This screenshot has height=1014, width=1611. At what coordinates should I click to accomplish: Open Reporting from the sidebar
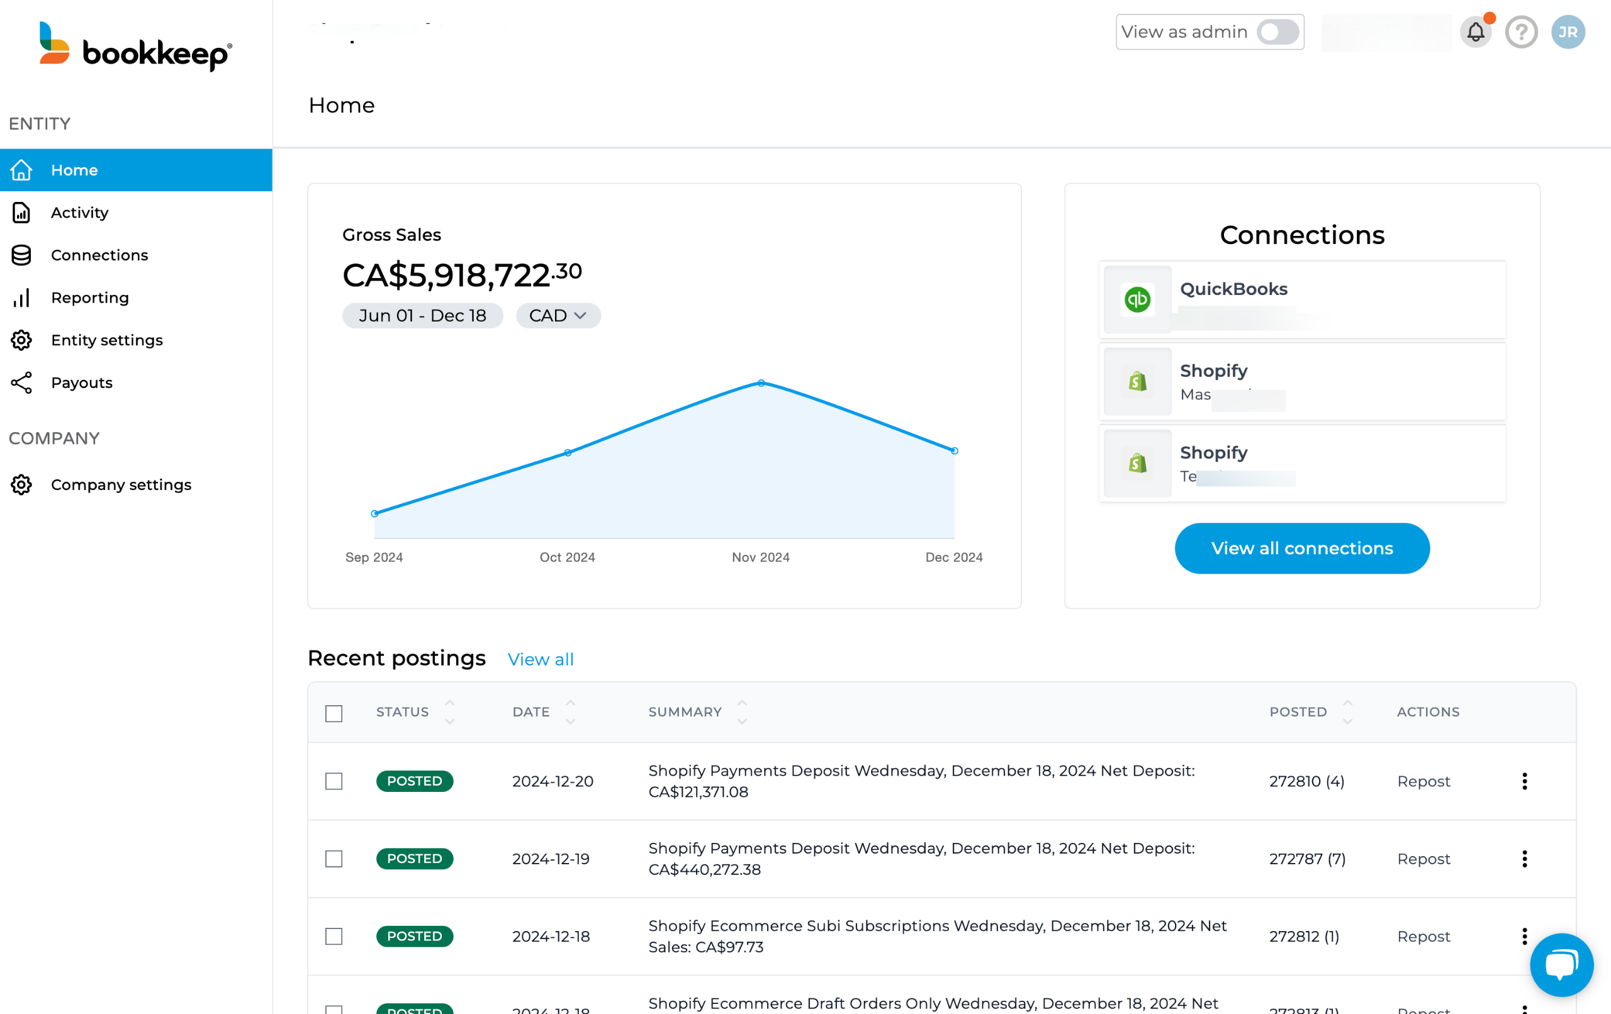[x=89, y=298]
